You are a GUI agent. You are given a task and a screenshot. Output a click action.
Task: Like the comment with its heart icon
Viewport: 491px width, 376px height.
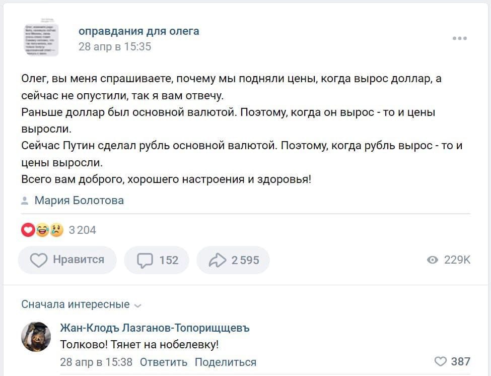coord(440,361)
